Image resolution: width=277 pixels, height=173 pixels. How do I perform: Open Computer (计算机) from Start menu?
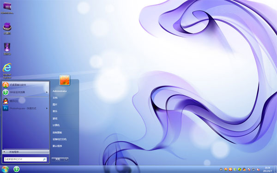[x=56, y=125]
